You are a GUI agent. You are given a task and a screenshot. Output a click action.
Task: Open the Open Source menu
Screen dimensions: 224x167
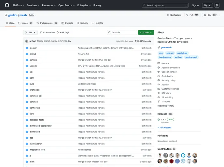(x=66, y=5)
